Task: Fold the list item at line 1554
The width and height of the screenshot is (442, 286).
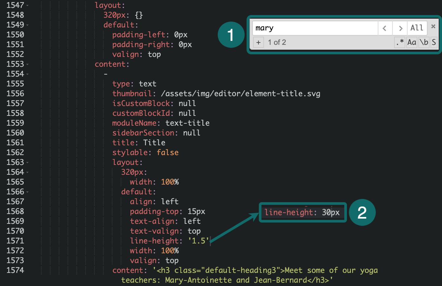Action: pos(27,74)
